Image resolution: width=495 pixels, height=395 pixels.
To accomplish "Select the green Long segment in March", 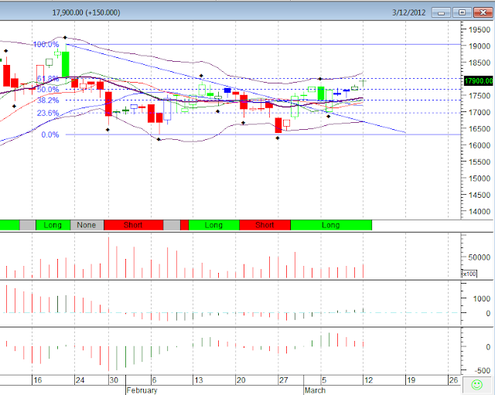I will coord(331,225).
